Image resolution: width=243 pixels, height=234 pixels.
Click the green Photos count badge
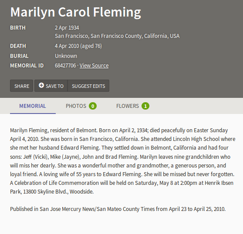click(x=93, y=106)
